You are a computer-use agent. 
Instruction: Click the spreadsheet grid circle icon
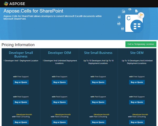coord(137,26)
